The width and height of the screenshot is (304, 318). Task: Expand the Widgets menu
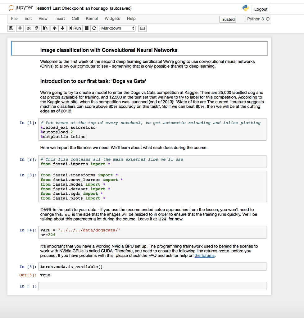[112, 19]
